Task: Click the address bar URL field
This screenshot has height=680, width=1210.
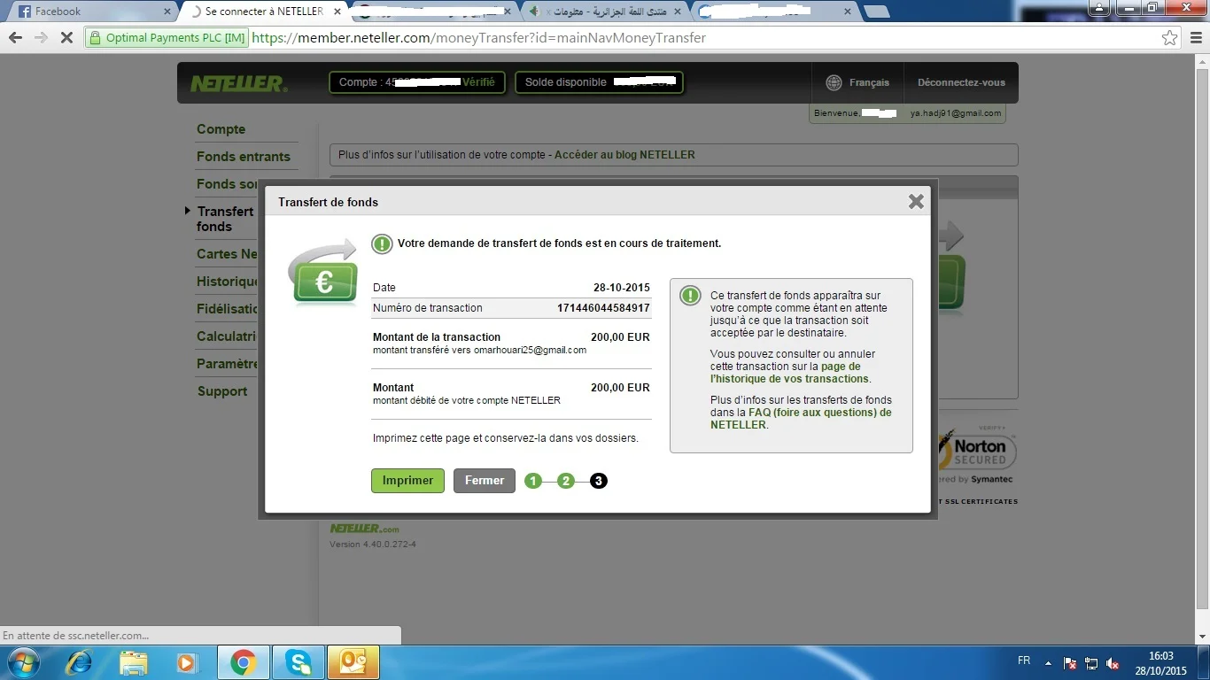Action: point(620,38)
